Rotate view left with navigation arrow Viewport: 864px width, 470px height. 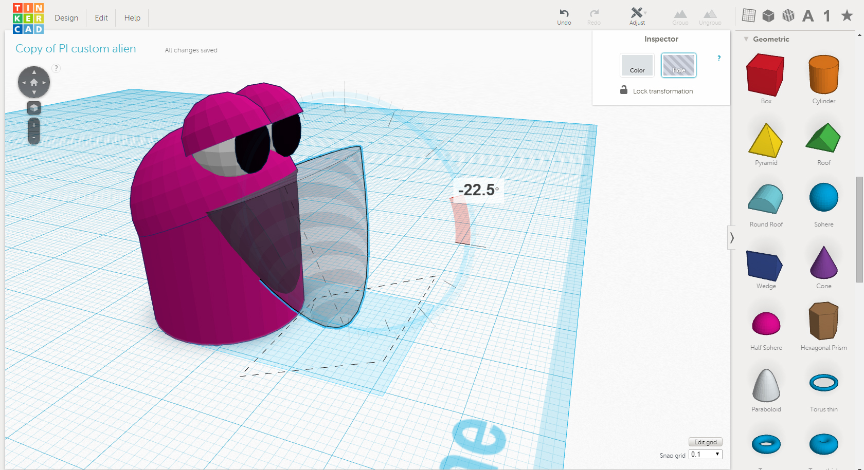point(24,82)
